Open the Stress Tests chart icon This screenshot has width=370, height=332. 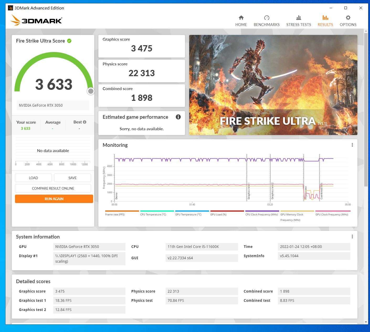click(299, 18)
